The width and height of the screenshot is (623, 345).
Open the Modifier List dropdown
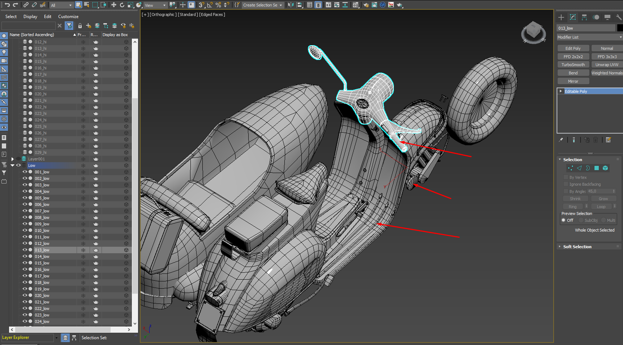pos(589,37)
